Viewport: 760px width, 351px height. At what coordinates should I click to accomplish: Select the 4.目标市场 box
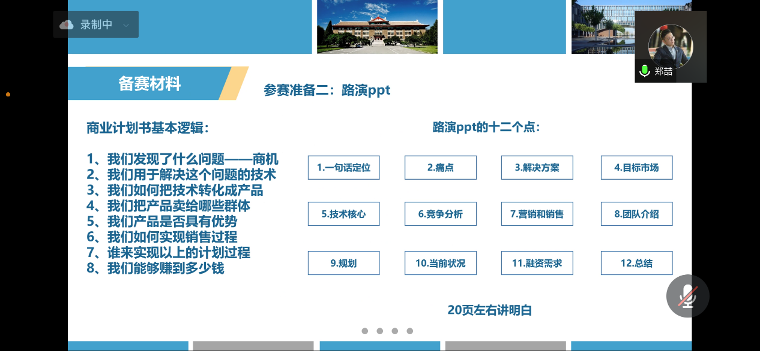point(636,168)
